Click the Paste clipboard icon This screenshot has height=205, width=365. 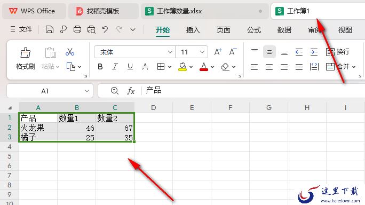pos(51,52)
